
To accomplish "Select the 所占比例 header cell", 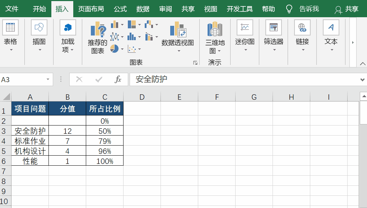I will 104,109.
